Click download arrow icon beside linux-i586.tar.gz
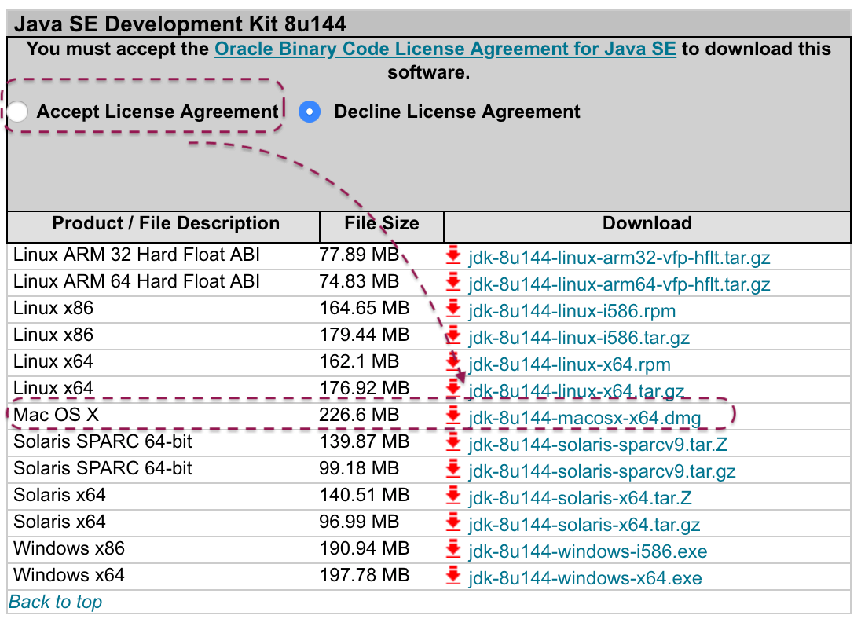Image resolution: width=861 pixels, height=619 pixels. click(x=453, y=335)
